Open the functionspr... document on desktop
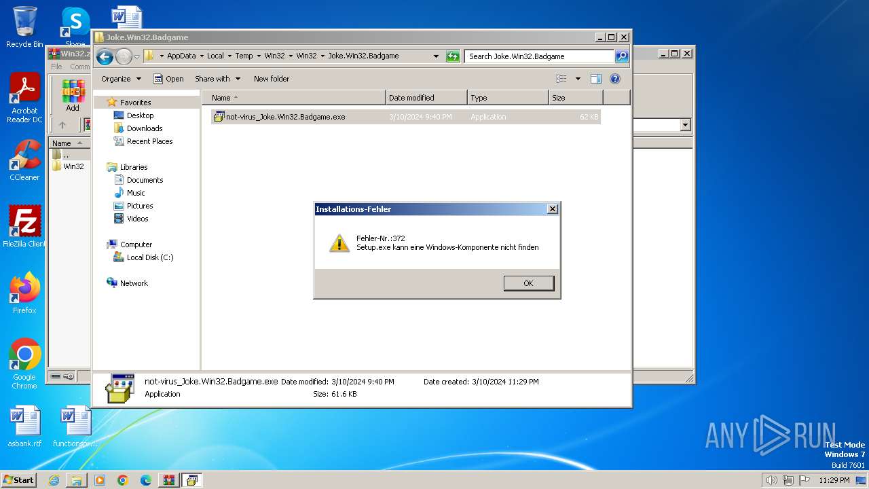 coord(75,427)
